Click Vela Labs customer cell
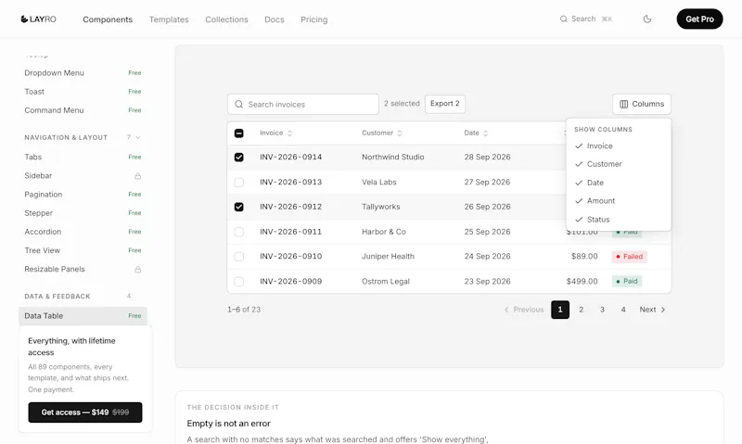Viewport: 742px width, 444px height. point(379,182)
